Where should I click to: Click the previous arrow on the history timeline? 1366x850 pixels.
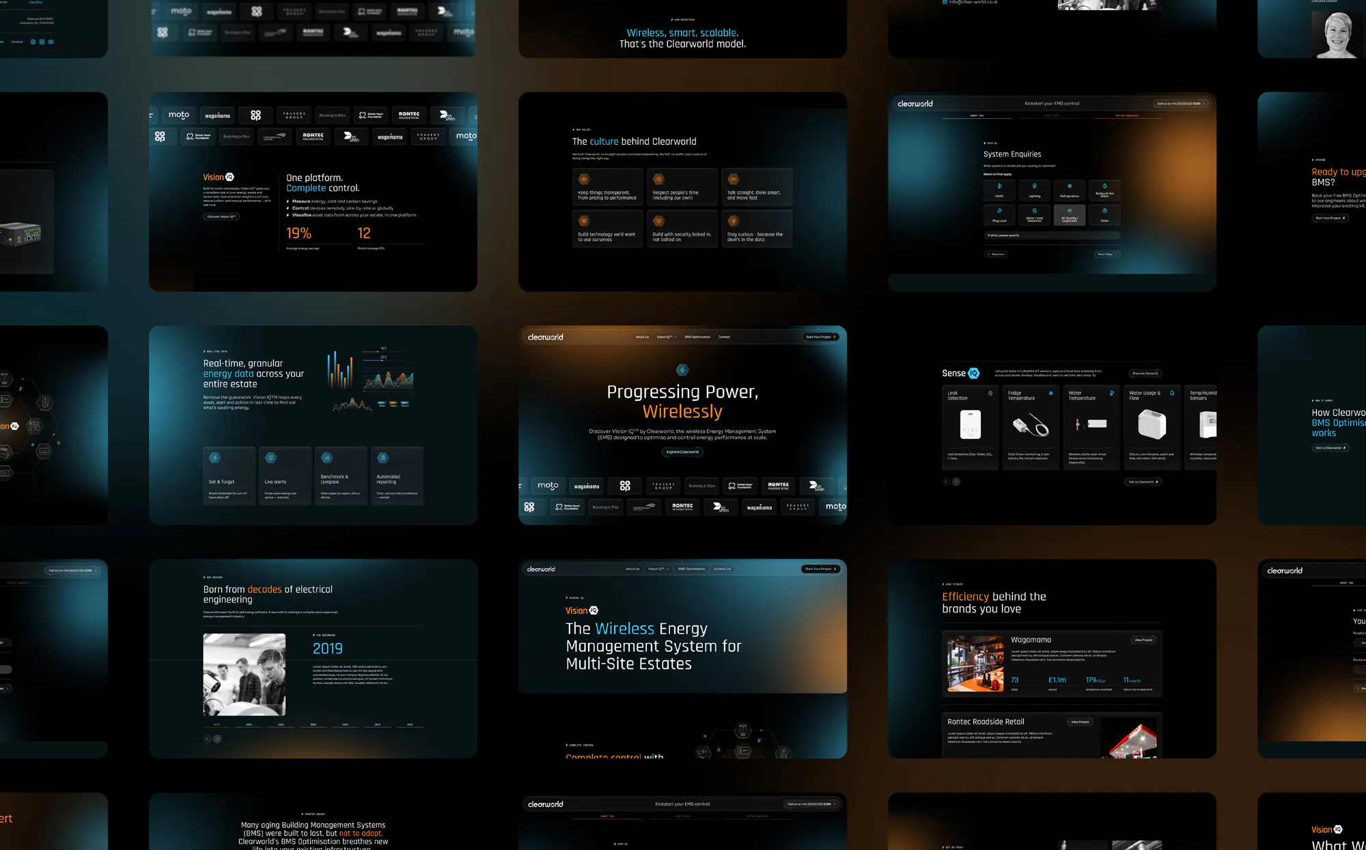pyautogui.click(x=208, y=739)
